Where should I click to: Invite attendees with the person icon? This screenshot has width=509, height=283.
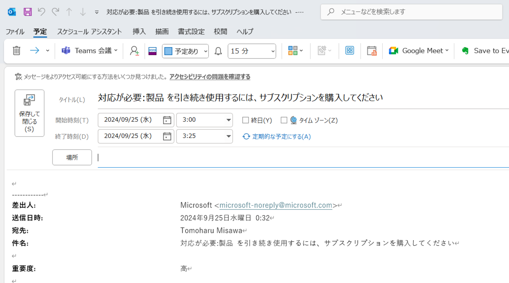click(x=134, y=51)
